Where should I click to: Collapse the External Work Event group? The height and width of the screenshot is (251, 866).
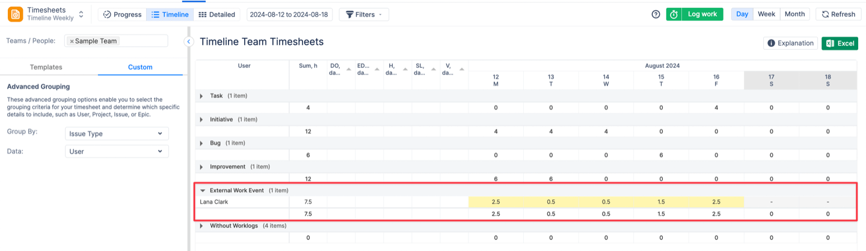(203, 190)
